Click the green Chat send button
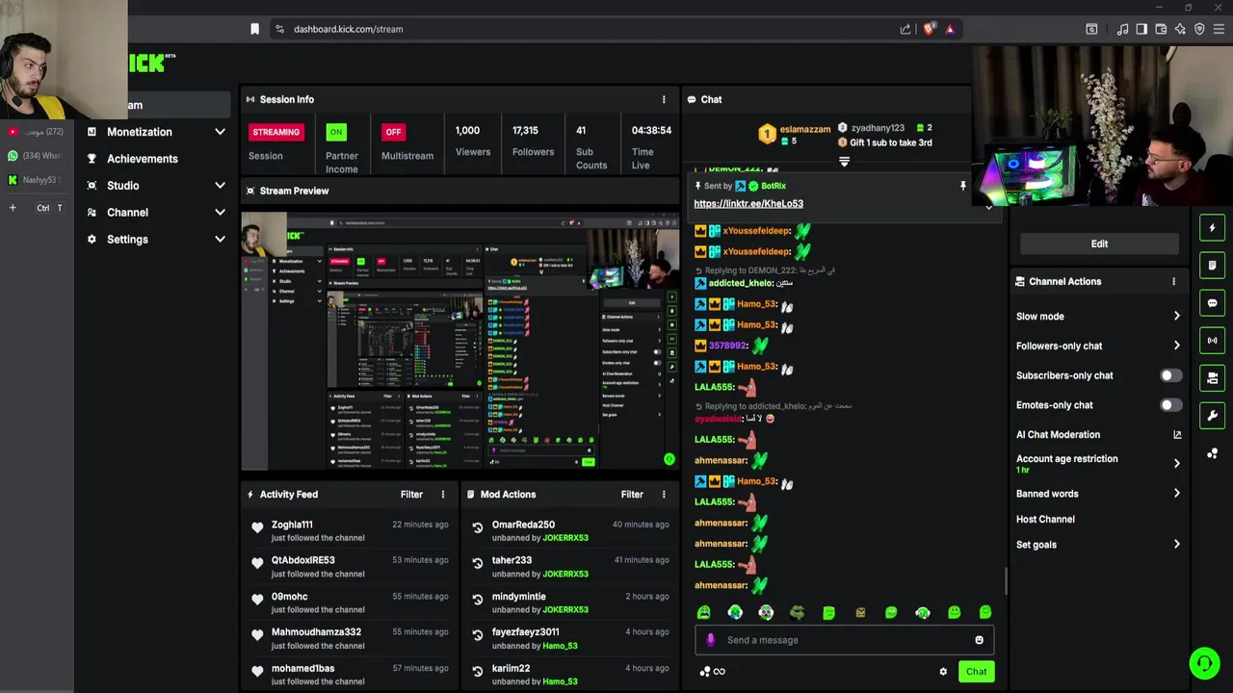The image size is (1233, 693). pos(976,672)
